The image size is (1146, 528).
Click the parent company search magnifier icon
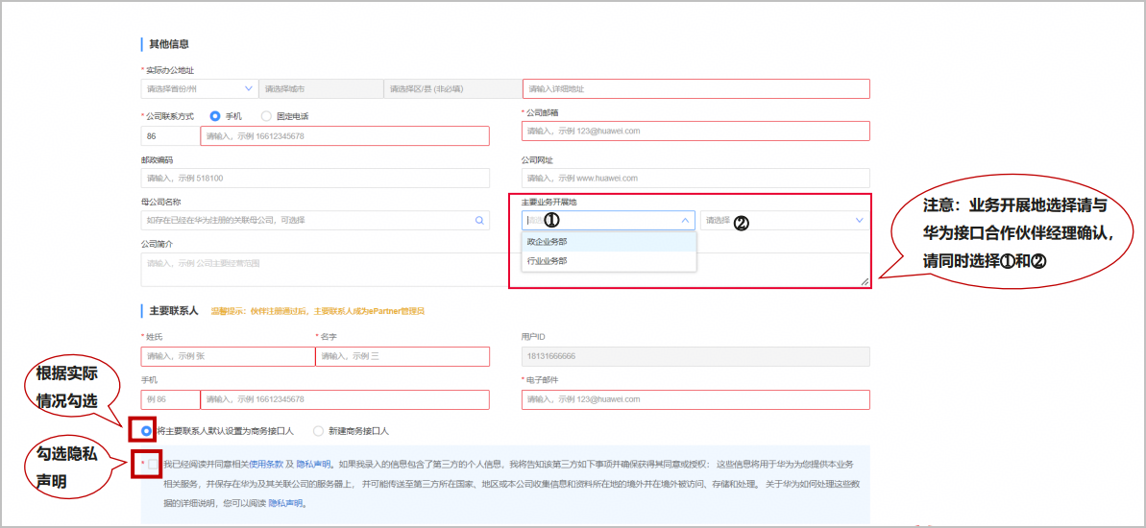(x=479, y=220)
